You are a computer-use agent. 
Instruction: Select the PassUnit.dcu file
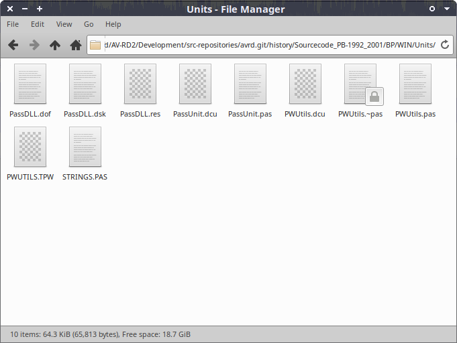click(x=195, y=84)
